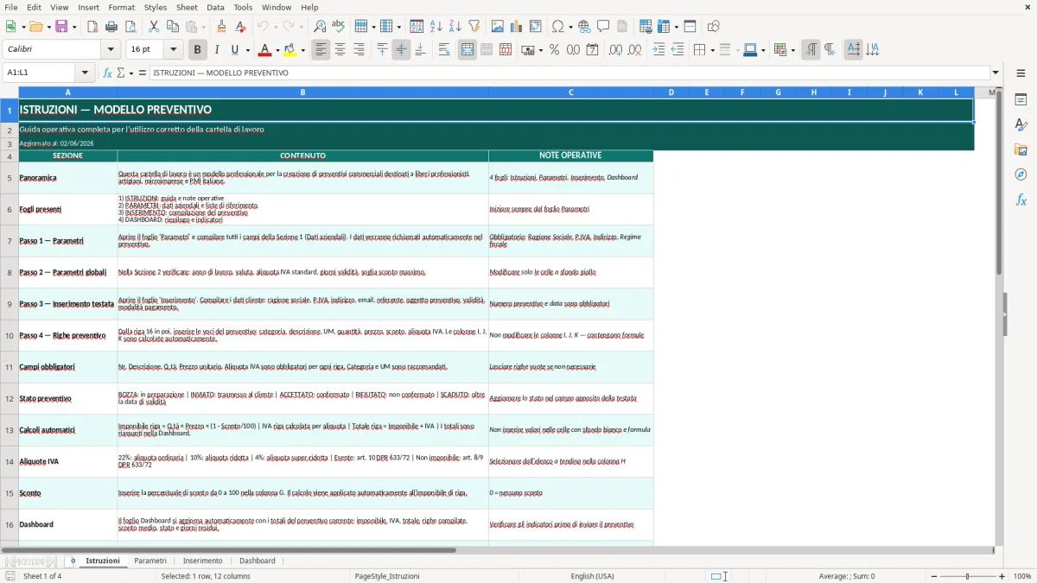Open sidebar Properties panel
The image size is (1037, 583).
[1021, 100]
